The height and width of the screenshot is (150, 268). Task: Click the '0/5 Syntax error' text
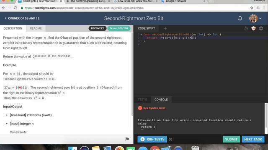point(154,108)
